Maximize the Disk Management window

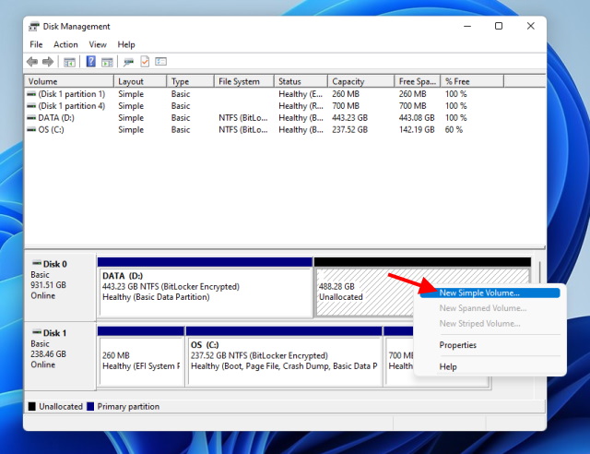click(x=499, y=26)
